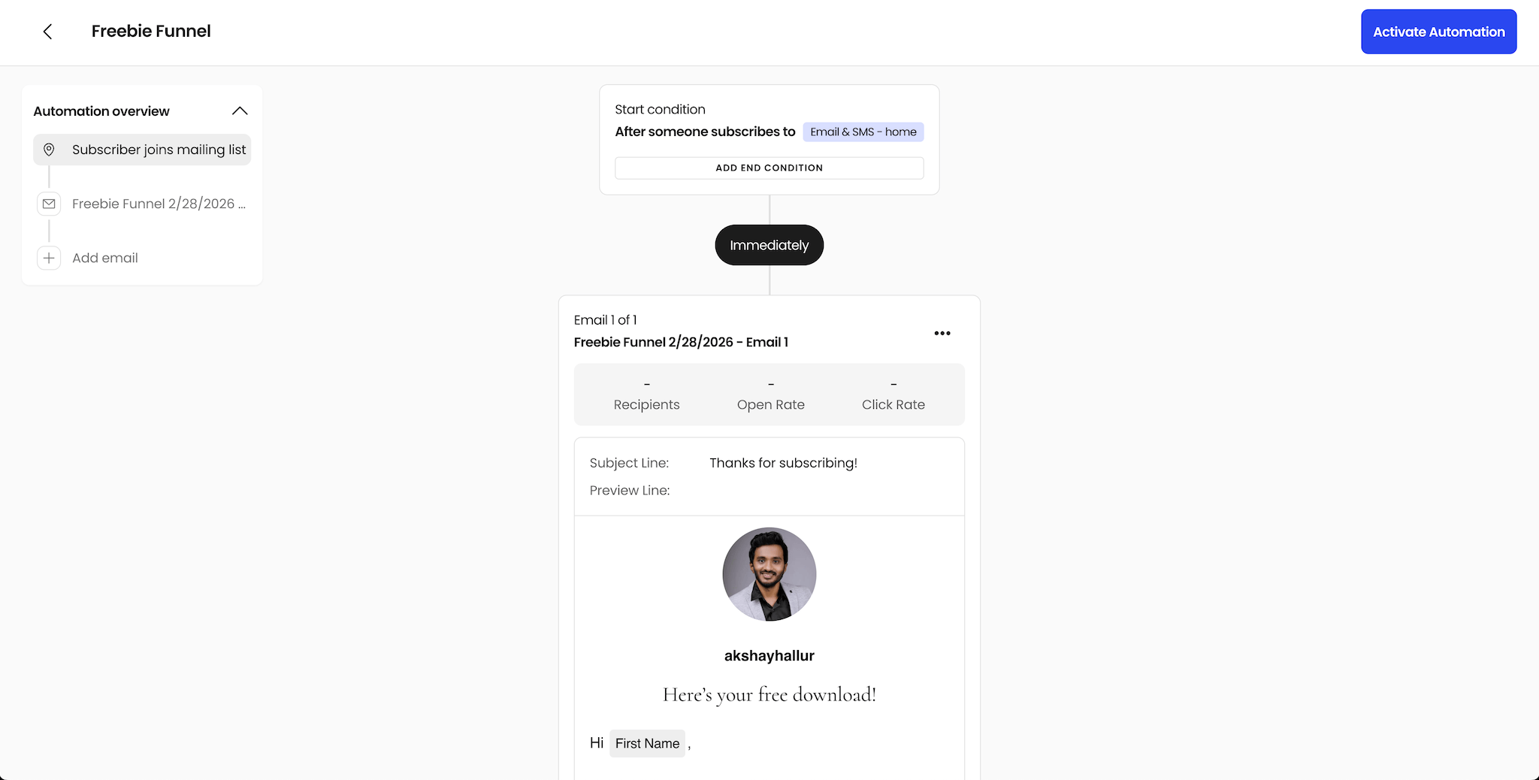Select Freebie Funnel 2/28/2026 in overview
This screenshot has height=780, width=1539.
pos(159,204)
